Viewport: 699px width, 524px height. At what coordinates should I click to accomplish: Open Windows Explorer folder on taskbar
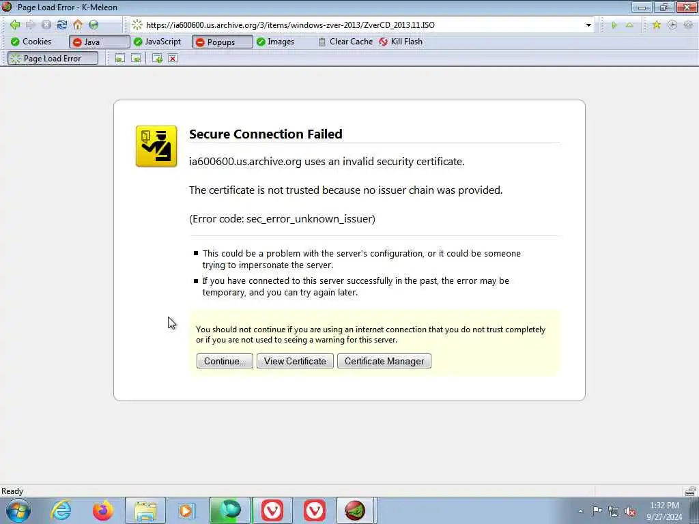tap(145, 510)
